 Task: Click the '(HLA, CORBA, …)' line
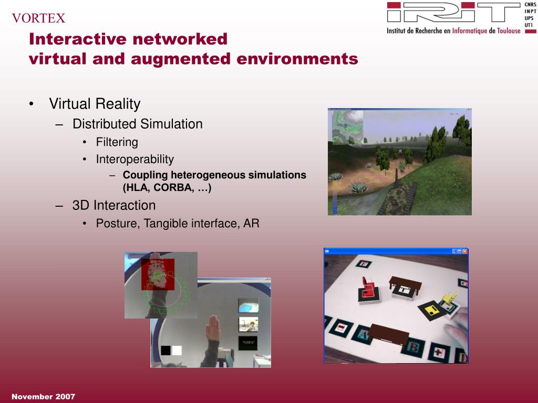pos(167,187)
